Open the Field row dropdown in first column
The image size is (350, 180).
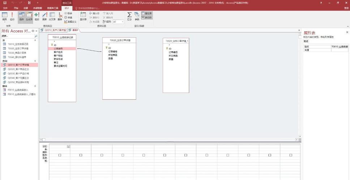[68, 147]
